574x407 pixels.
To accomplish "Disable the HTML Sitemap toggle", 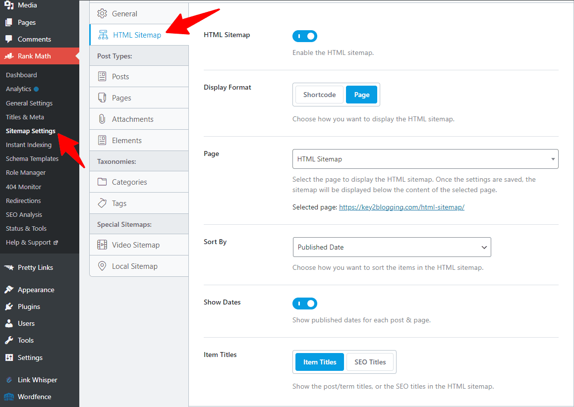I will click(304, 36).
